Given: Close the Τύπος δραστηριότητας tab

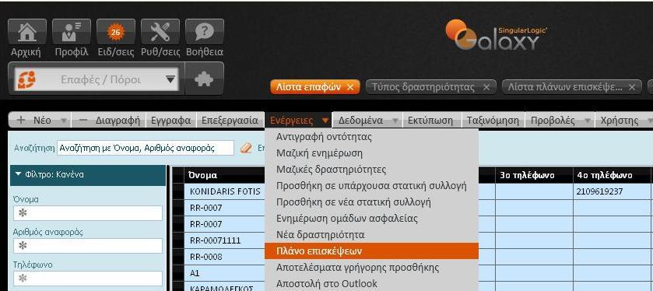Looking at the screenshot, I should (x=486, y=87).
